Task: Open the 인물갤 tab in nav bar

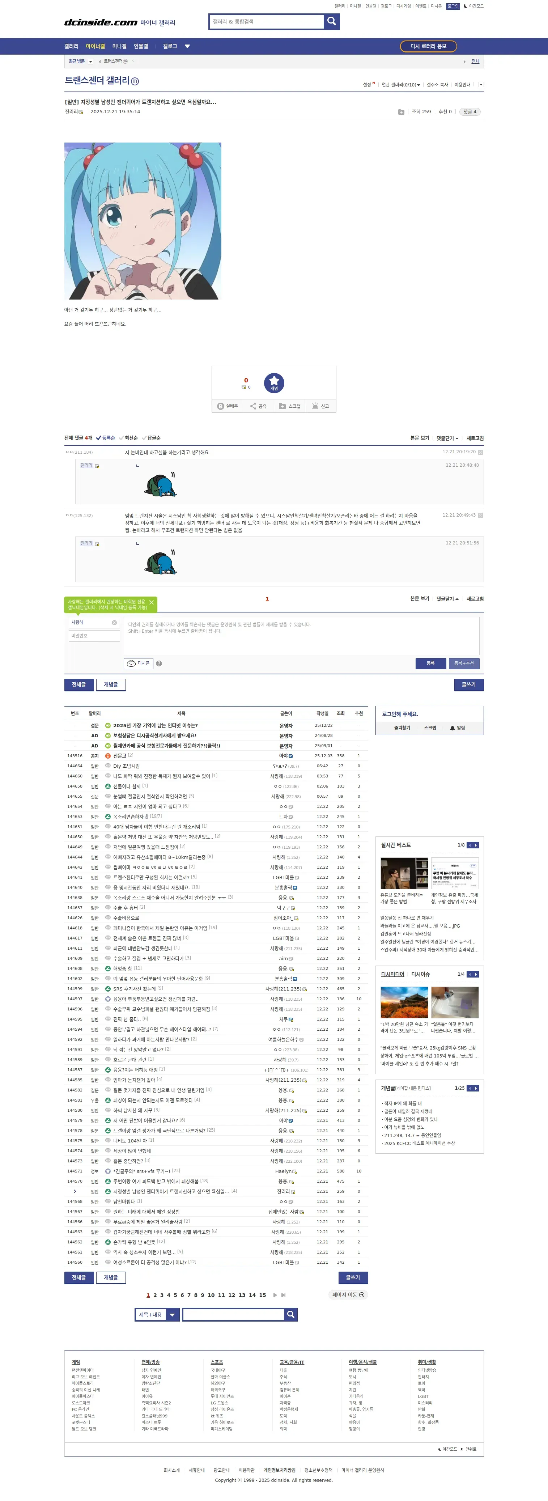Action: coord(141,46)
